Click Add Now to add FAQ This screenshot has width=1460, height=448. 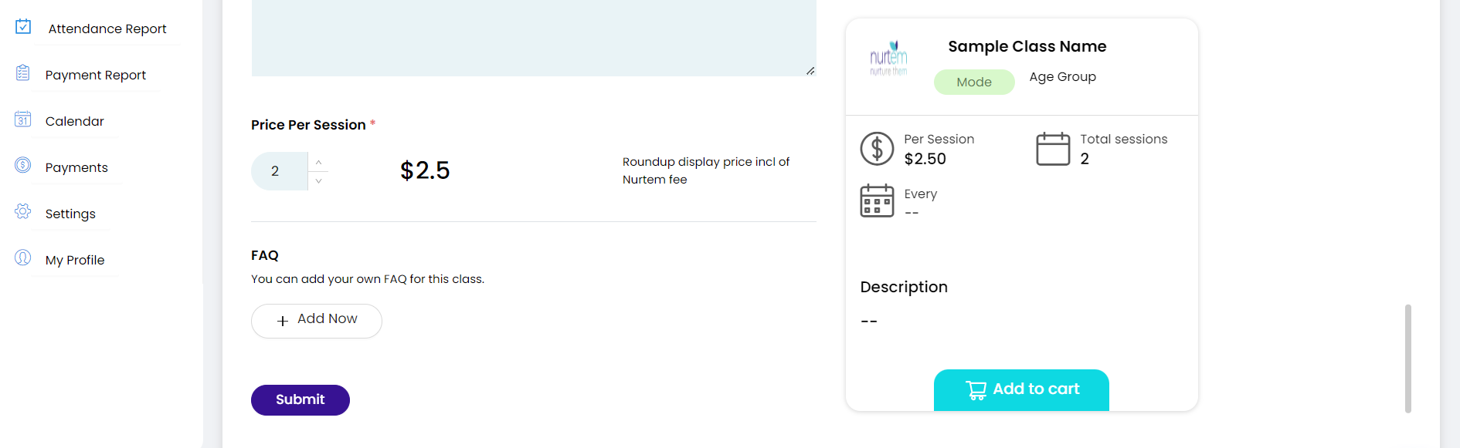click(317, 321)
